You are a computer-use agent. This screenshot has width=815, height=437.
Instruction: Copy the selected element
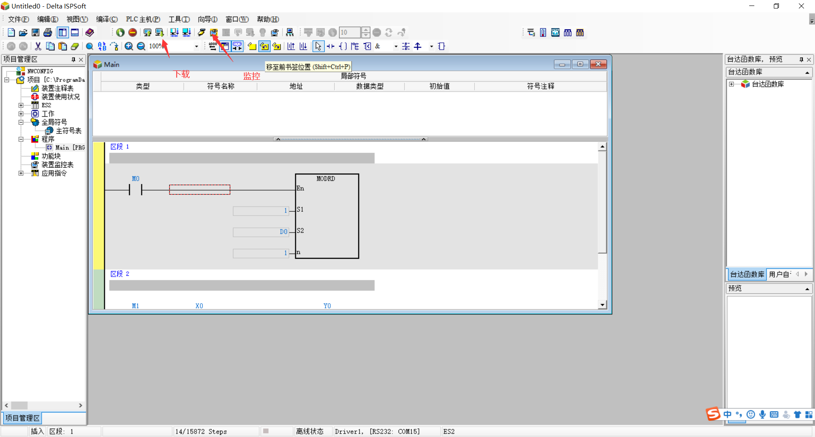pyautogui.click(x=50, y=46)
